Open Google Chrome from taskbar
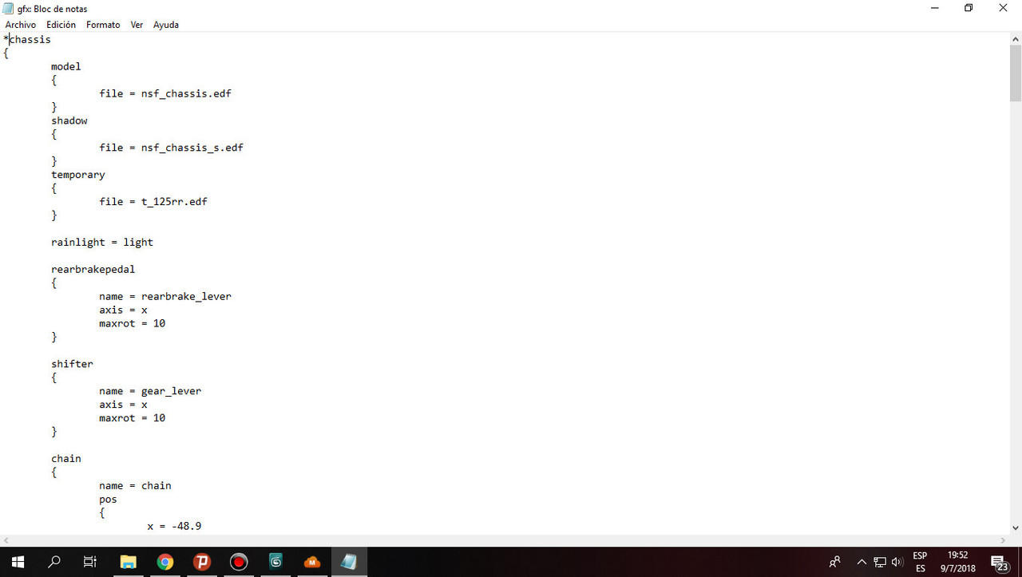This screenshot has height=577, width=1022. point(164,562)
